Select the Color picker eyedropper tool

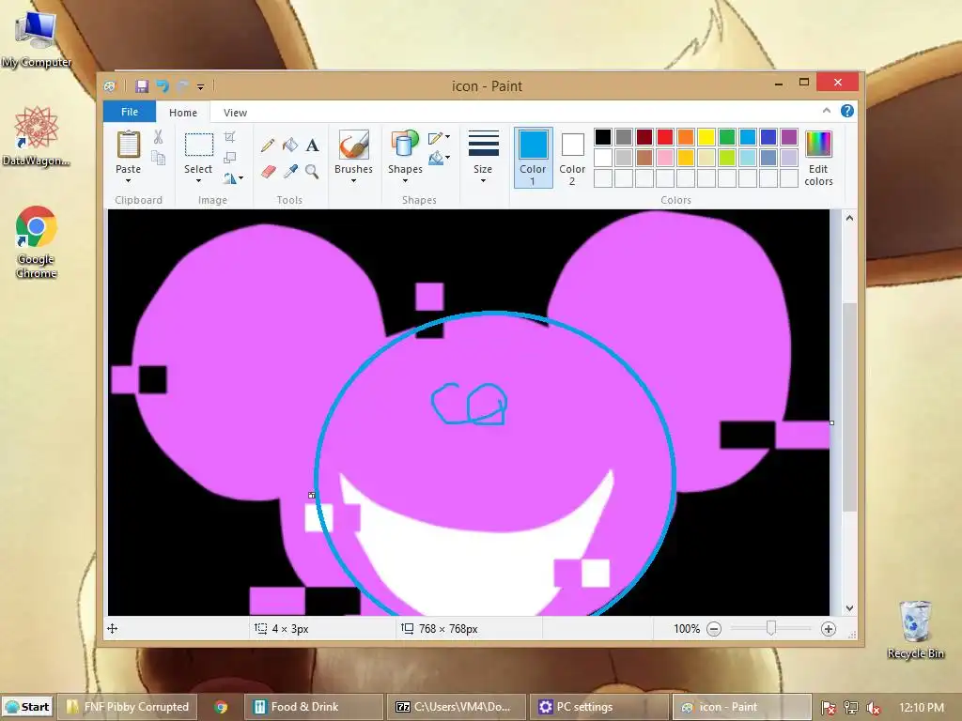point(290,172)
